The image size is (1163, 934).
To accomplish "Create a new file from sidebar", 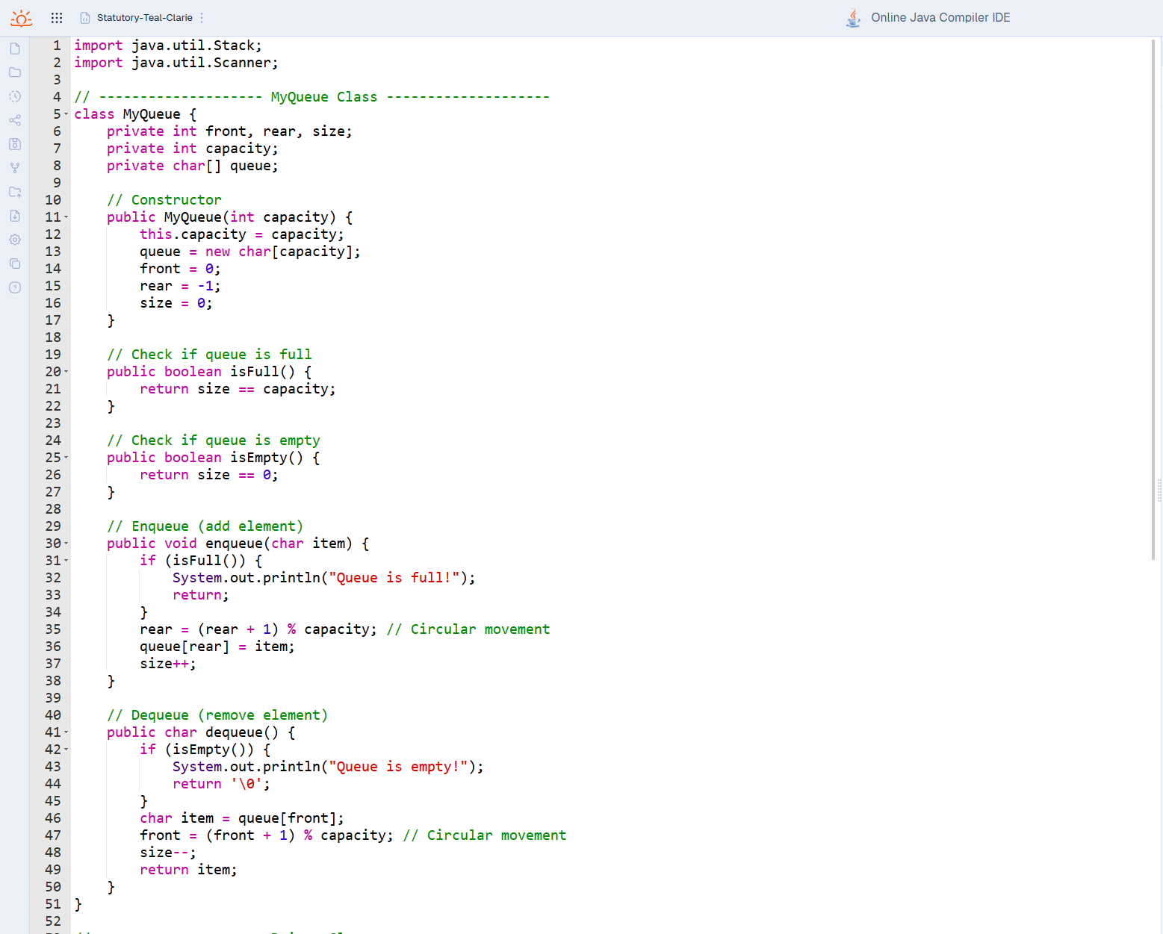I will point(15,49).
